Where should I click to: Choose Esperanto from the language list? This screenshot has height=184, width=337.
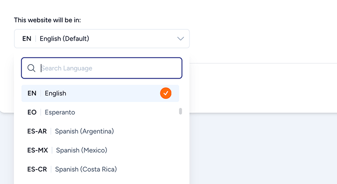87,112
